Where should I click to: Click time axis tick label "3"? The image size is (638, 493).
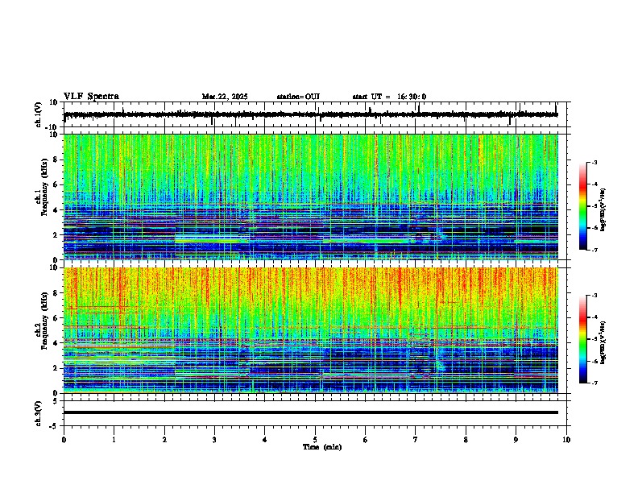pyautogui.click(x=214, y=440)
